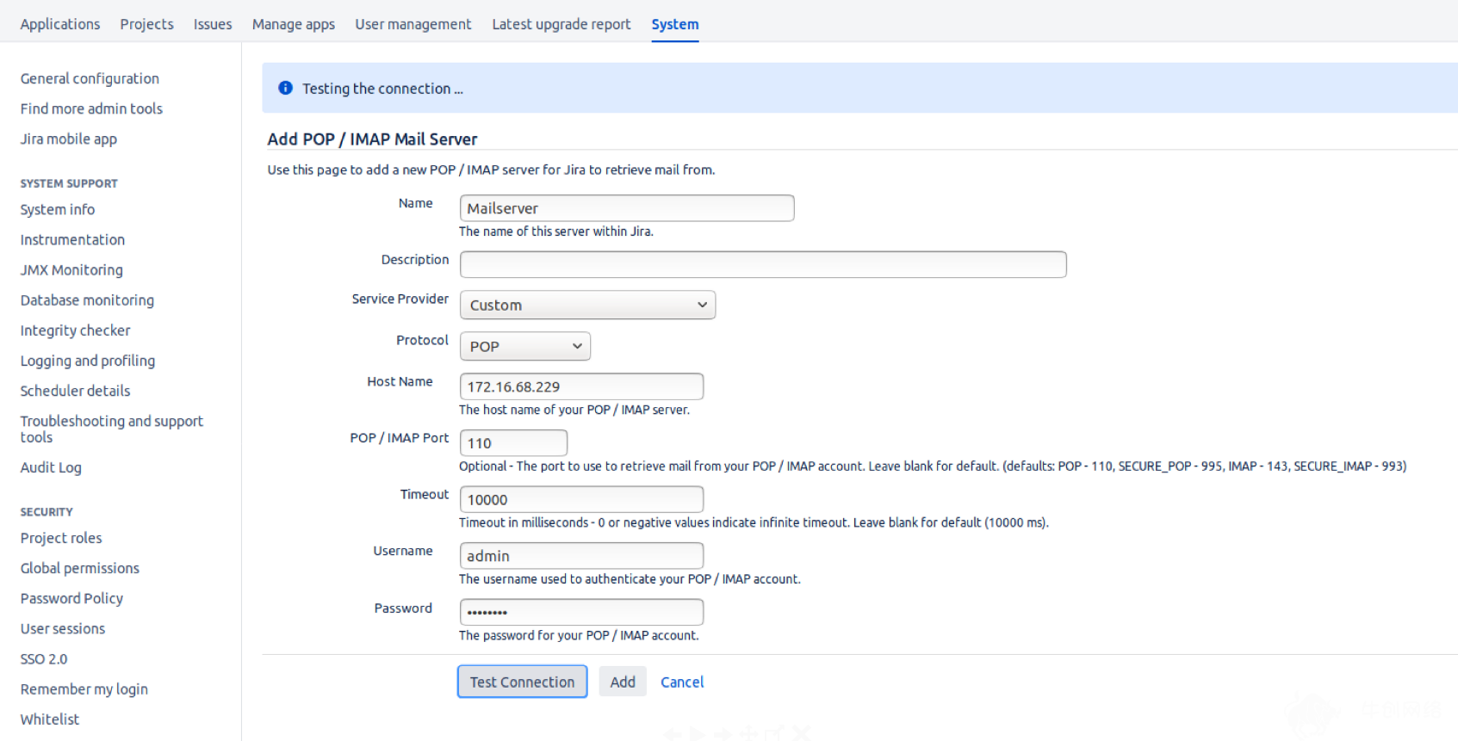Open JMX Monitoring
The image size is (1458, 741).
[x=71, y=269]
